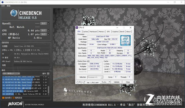Click the Max TDP value 65.0 W
This screenshot has width=185, height=108.
(x=115, y=39)
